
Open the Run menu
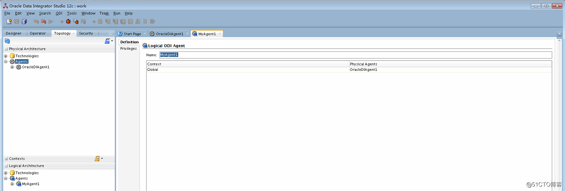(x=117, y=13)
